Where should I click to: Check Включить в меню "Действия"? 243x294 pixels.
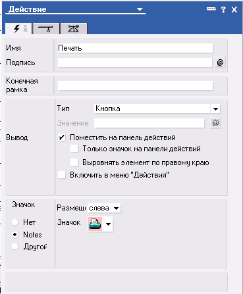tap(62, 175)
